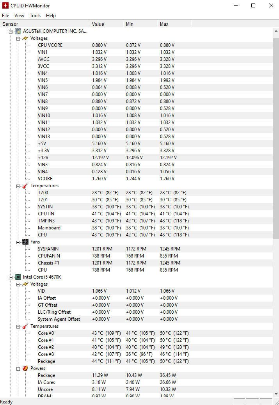Viewport: 279px width, 405px height.
Task: Click the Intel Core i5 4670K chip icon
Action: click(x=18, y=277)
